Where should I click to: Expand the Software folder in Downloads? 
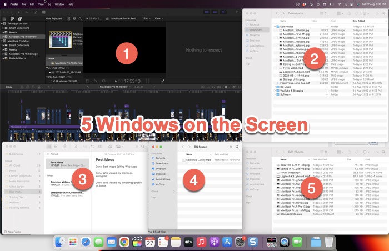275,94
